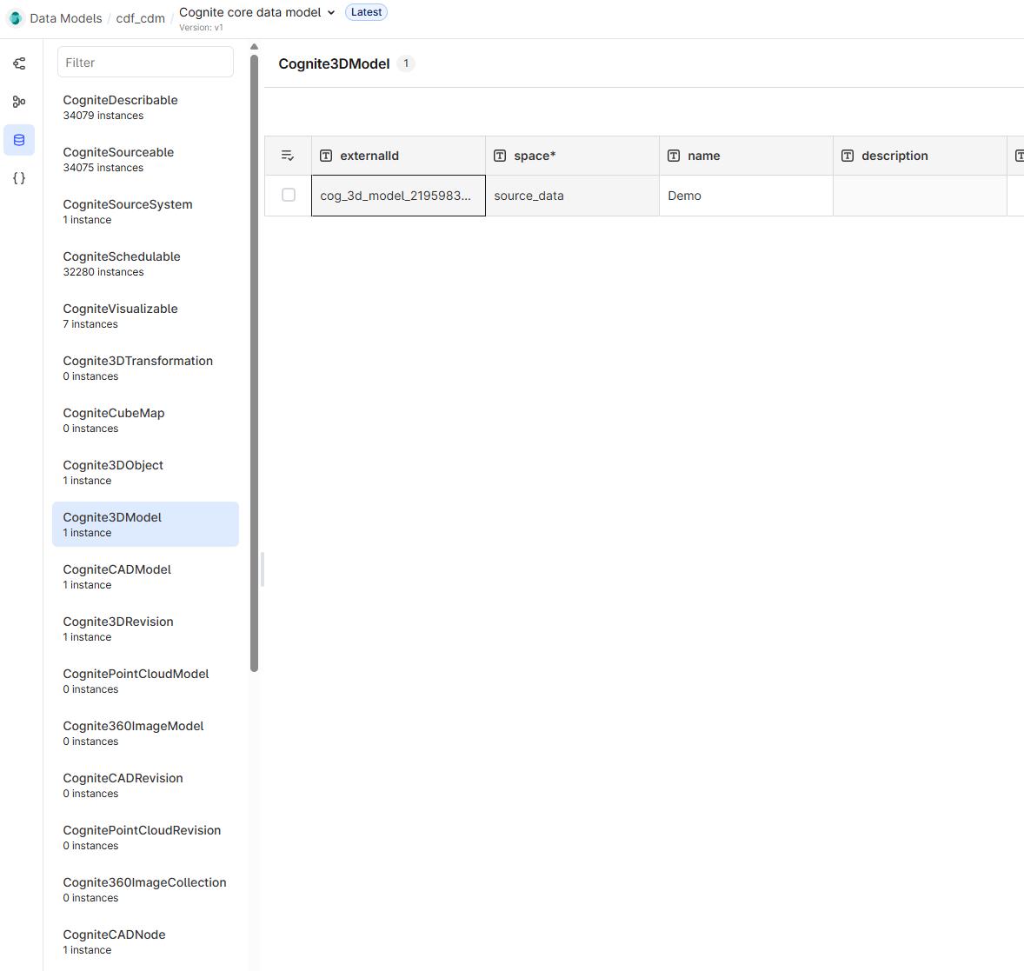The image size is (1024, 971).
Task: Select Cognite3DTransformation type
Action: point(145,369)
